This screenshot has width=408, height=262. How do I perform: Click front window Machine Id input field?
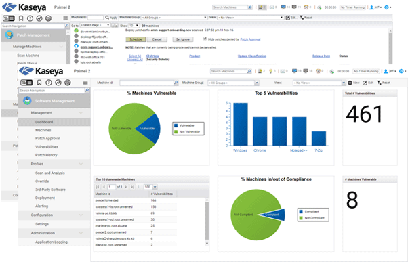coord(146,83)
